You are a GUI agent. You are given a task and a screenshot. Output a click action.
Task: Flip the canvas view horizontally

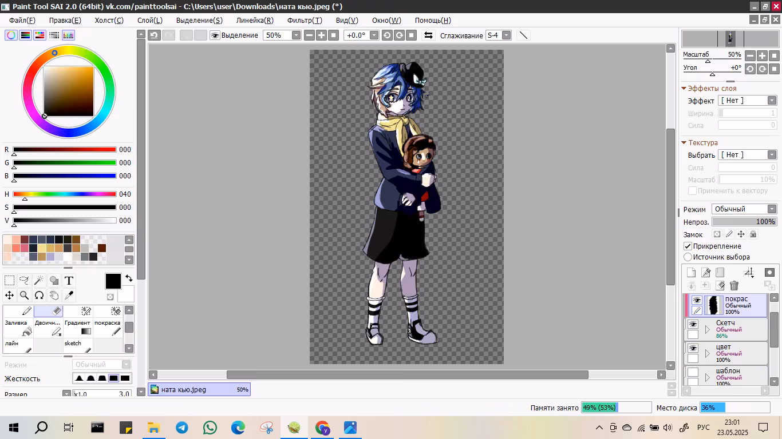(428, 35)
